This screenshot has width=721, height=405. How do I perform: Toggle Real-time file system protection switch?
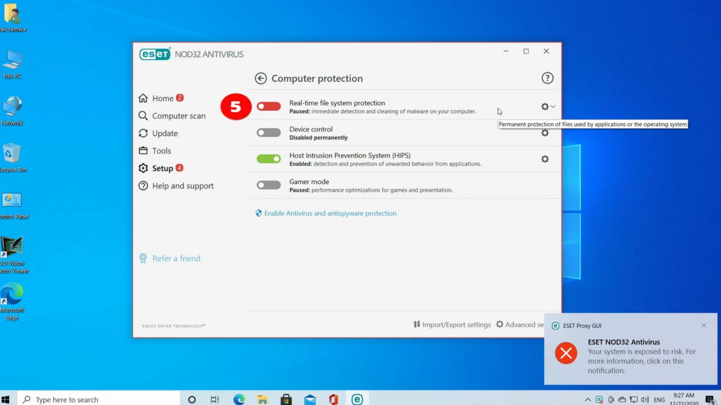269,106
